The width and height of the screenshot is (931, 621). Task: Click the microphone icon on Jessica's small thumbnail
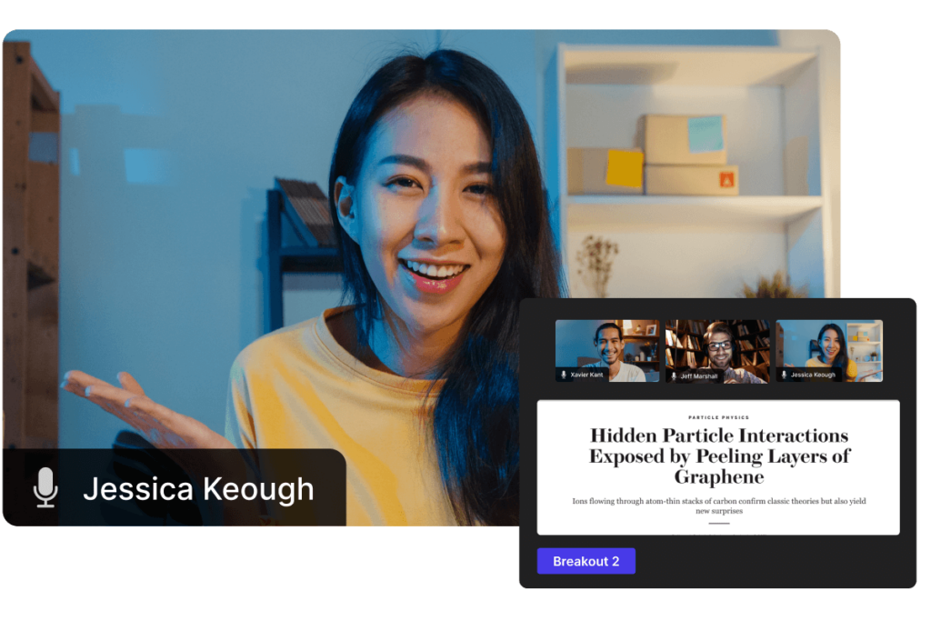tap(784, 375)
